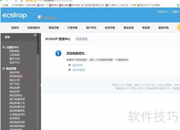Click the ECShop logo in the header
The height and width of the screenshot is (130, 180).
[14, 15]
